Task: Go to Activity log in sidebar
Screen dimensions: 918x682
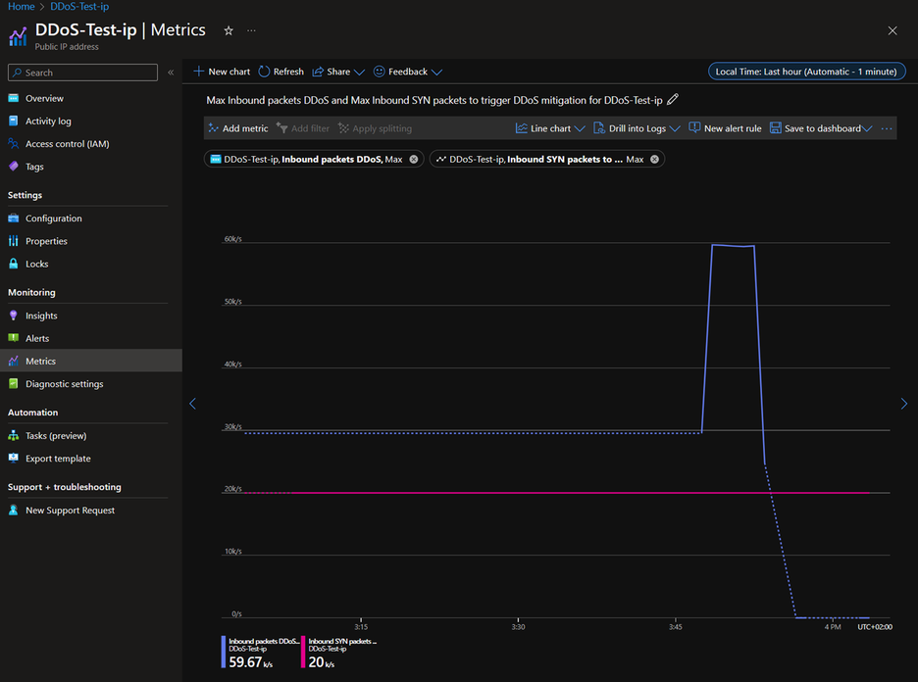Action: coord(48,122)
